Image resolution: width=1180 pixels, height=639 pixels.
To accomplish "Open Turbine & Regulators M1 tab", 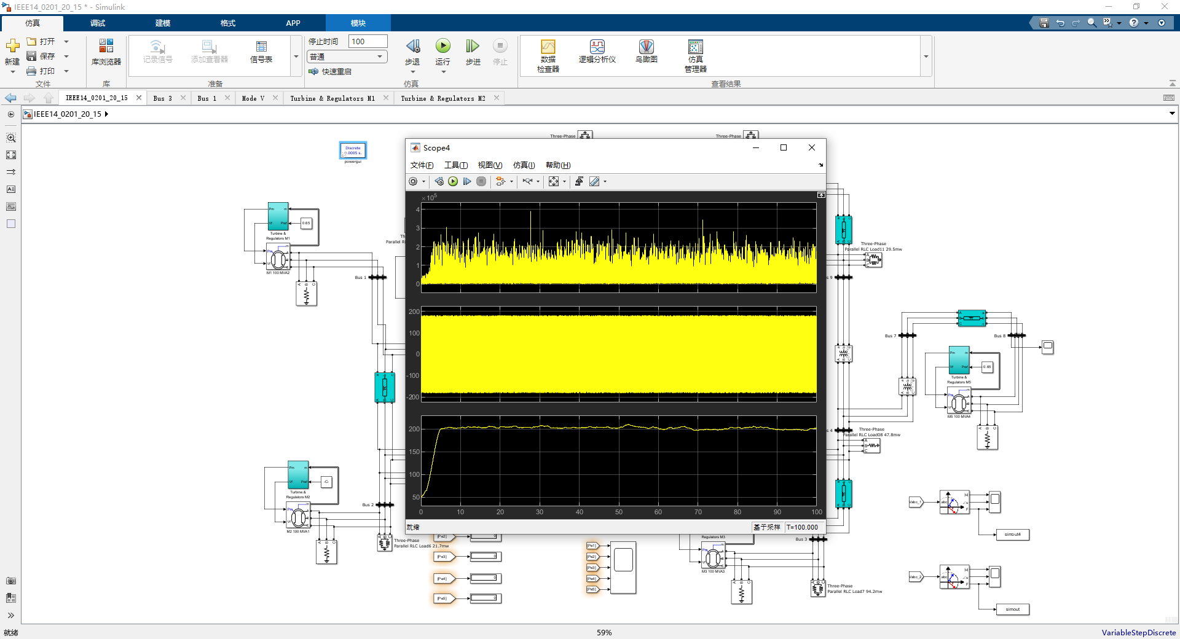I will [332, 98].
